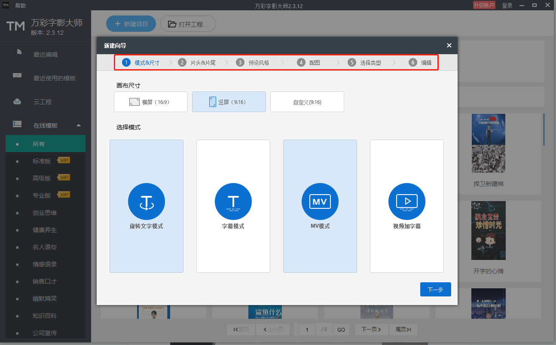The width and height of the screenshot is (556, 345).
Task: Click the TM app icon in title bar
Action: [6, 5]
